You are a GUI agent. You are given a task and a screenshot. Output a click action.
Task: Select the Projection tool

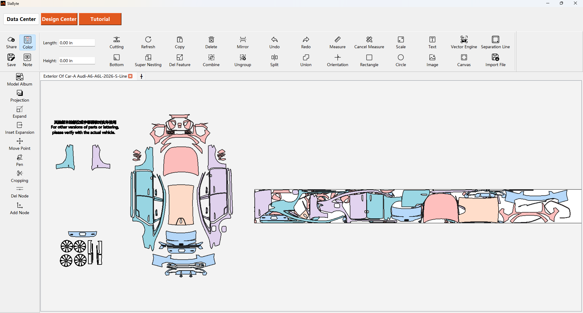(20, 96)
